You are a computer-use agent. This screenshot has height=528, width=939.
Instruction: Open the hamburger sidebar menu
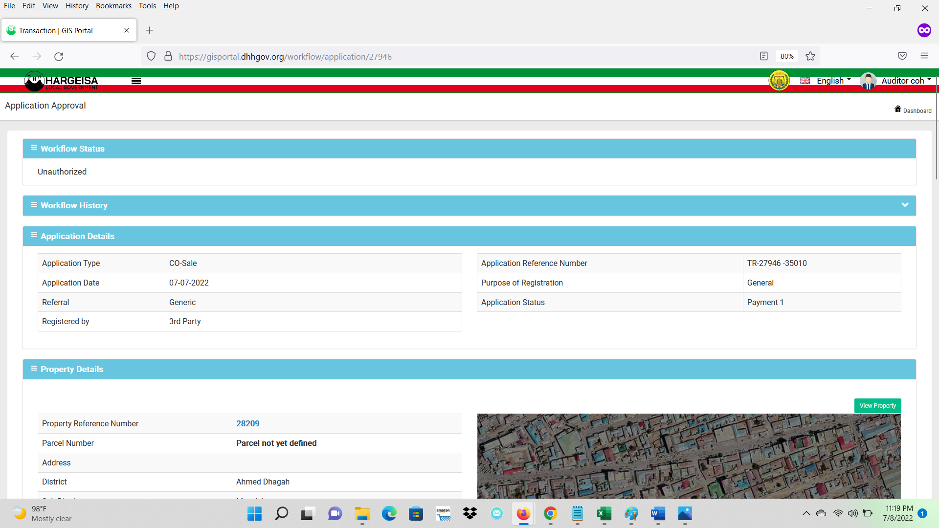(136, 81)
